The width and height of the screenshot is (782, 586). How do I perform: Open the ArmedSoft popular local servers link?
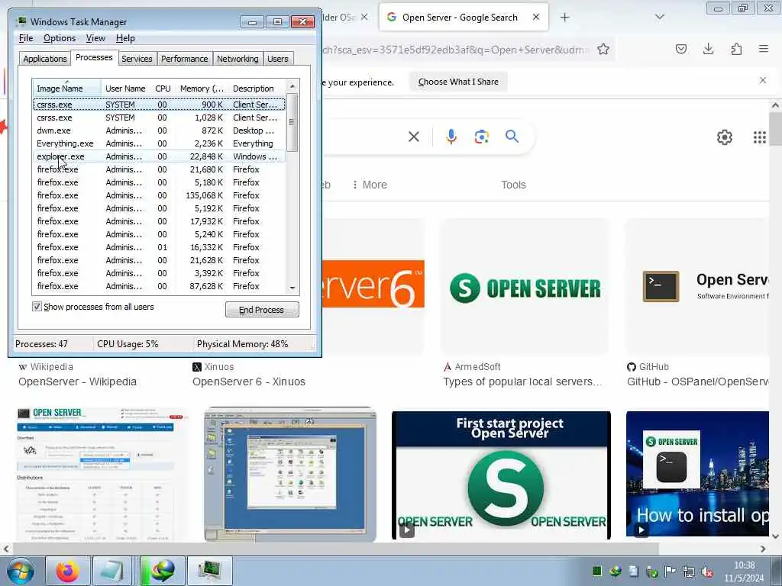[522, 382]
